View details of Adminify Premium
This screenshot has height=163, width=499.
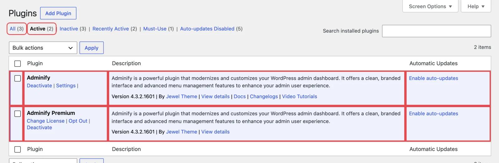pos(215,132)
